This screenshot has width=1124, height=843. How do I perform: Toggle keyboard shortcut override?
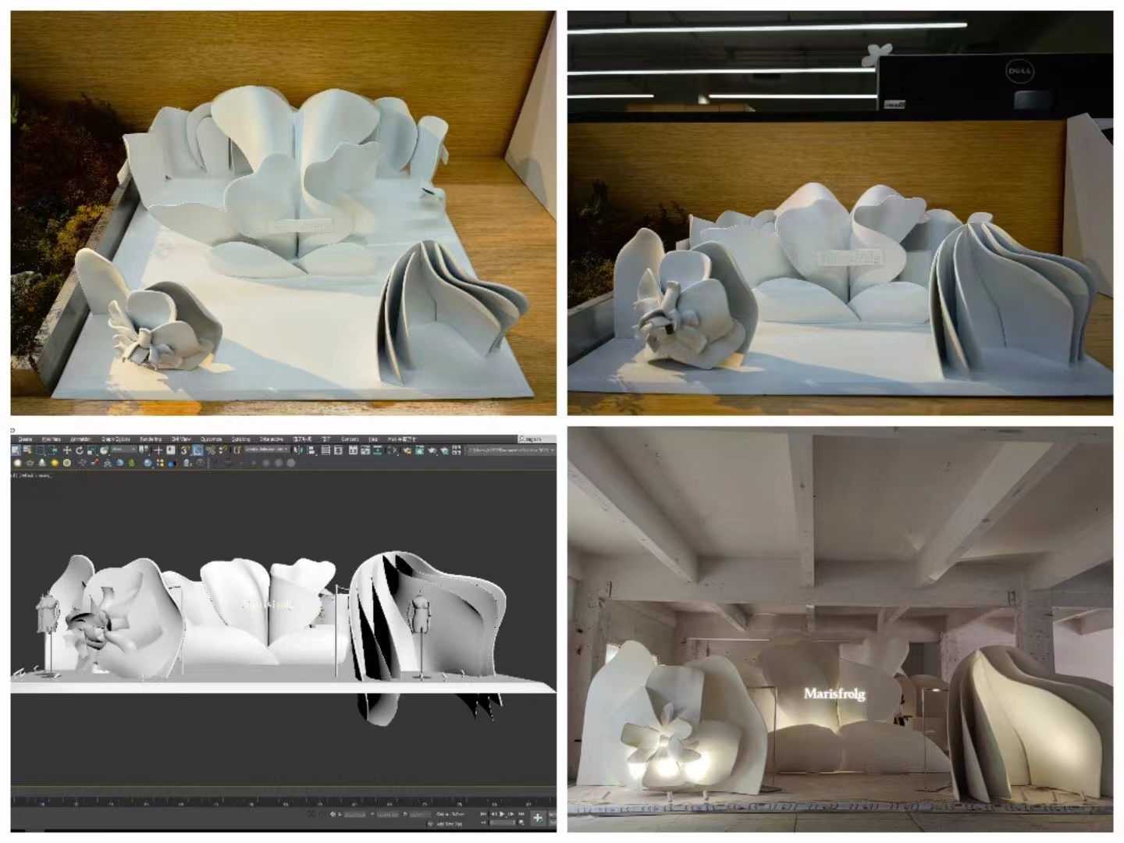pyautogui.click(x=170, y=450)
